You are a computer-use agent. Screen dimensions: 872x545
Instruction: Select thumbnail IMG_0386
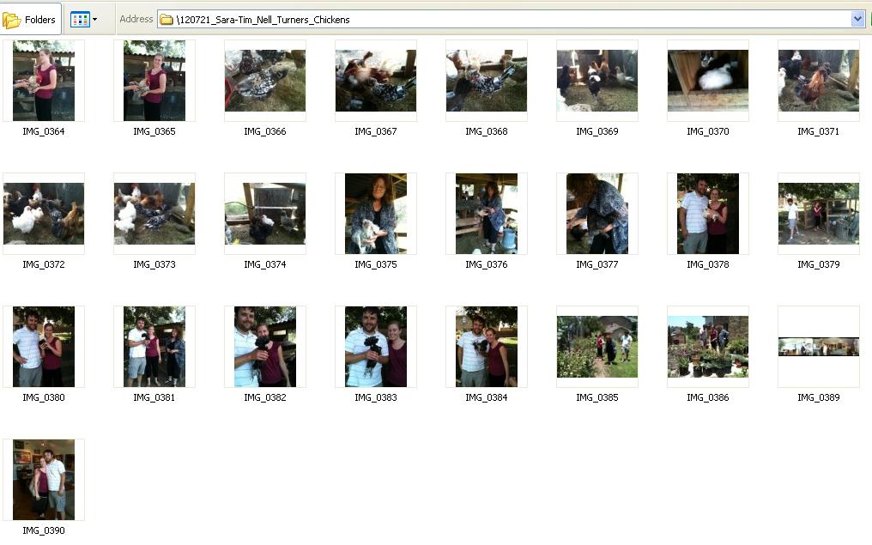[707, 347]
